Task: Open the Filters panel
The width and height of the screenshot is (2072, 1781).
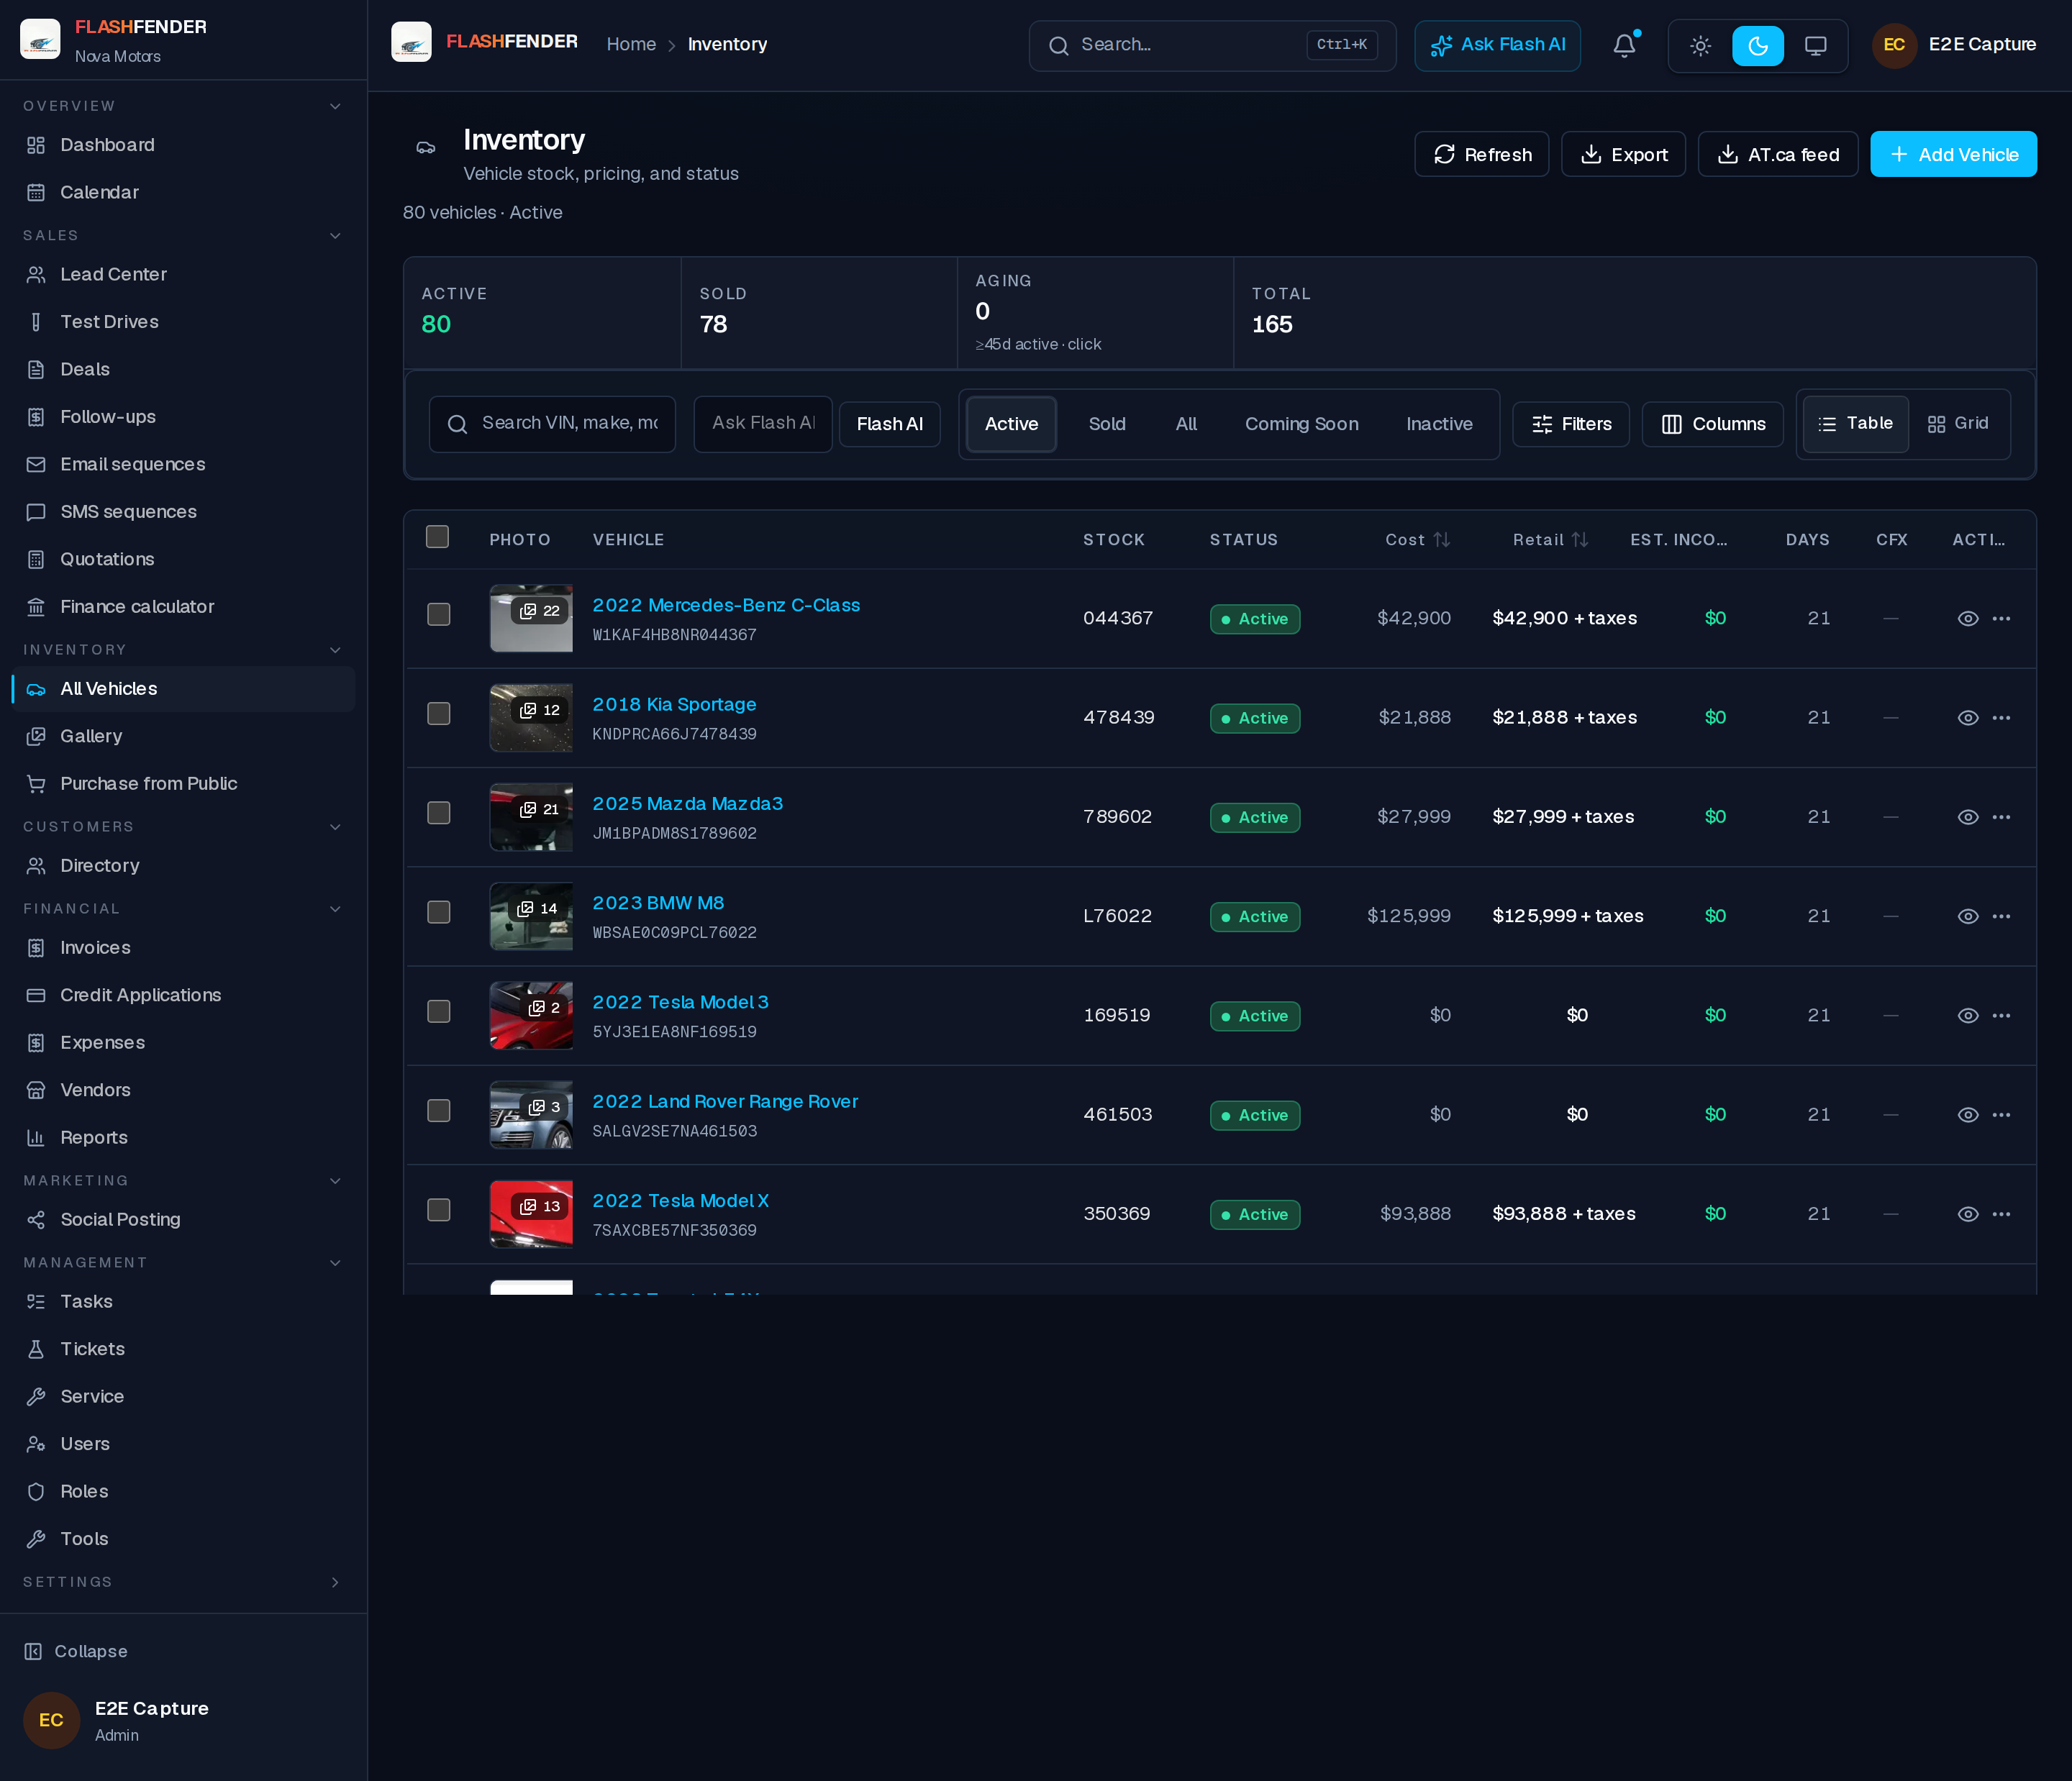Action: click(1571, 424)
